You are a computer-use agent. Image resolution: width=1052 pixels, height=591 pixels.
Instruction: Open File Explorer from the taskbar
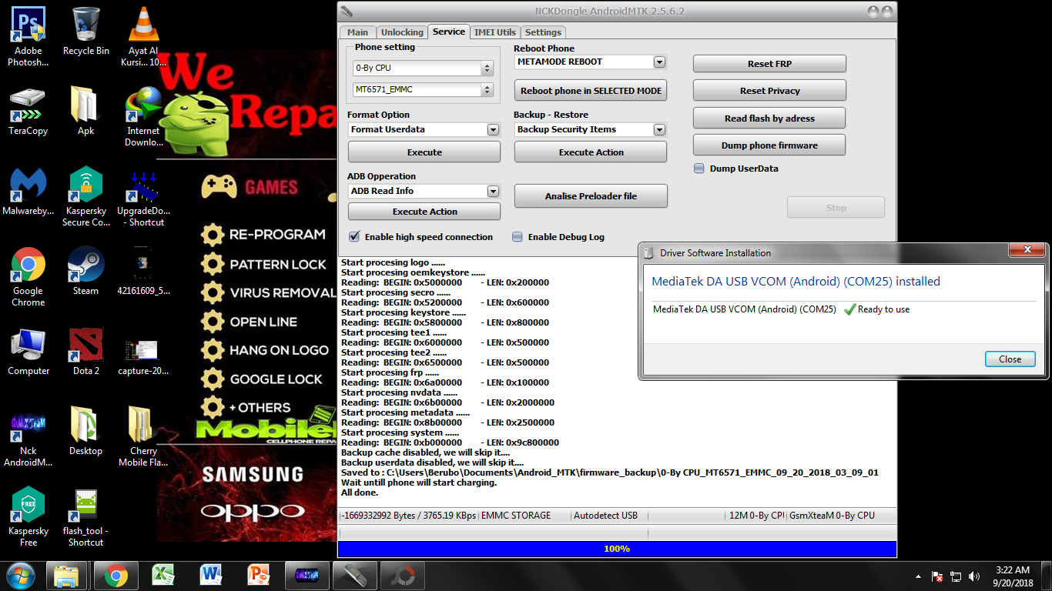click(x=66, y=576)
